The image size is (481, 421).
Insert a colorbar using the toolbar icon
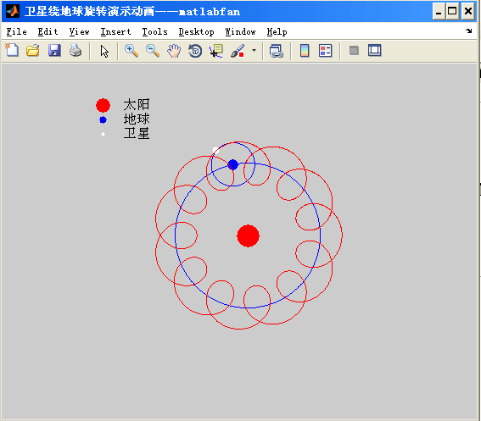click(x=305, y=51)
